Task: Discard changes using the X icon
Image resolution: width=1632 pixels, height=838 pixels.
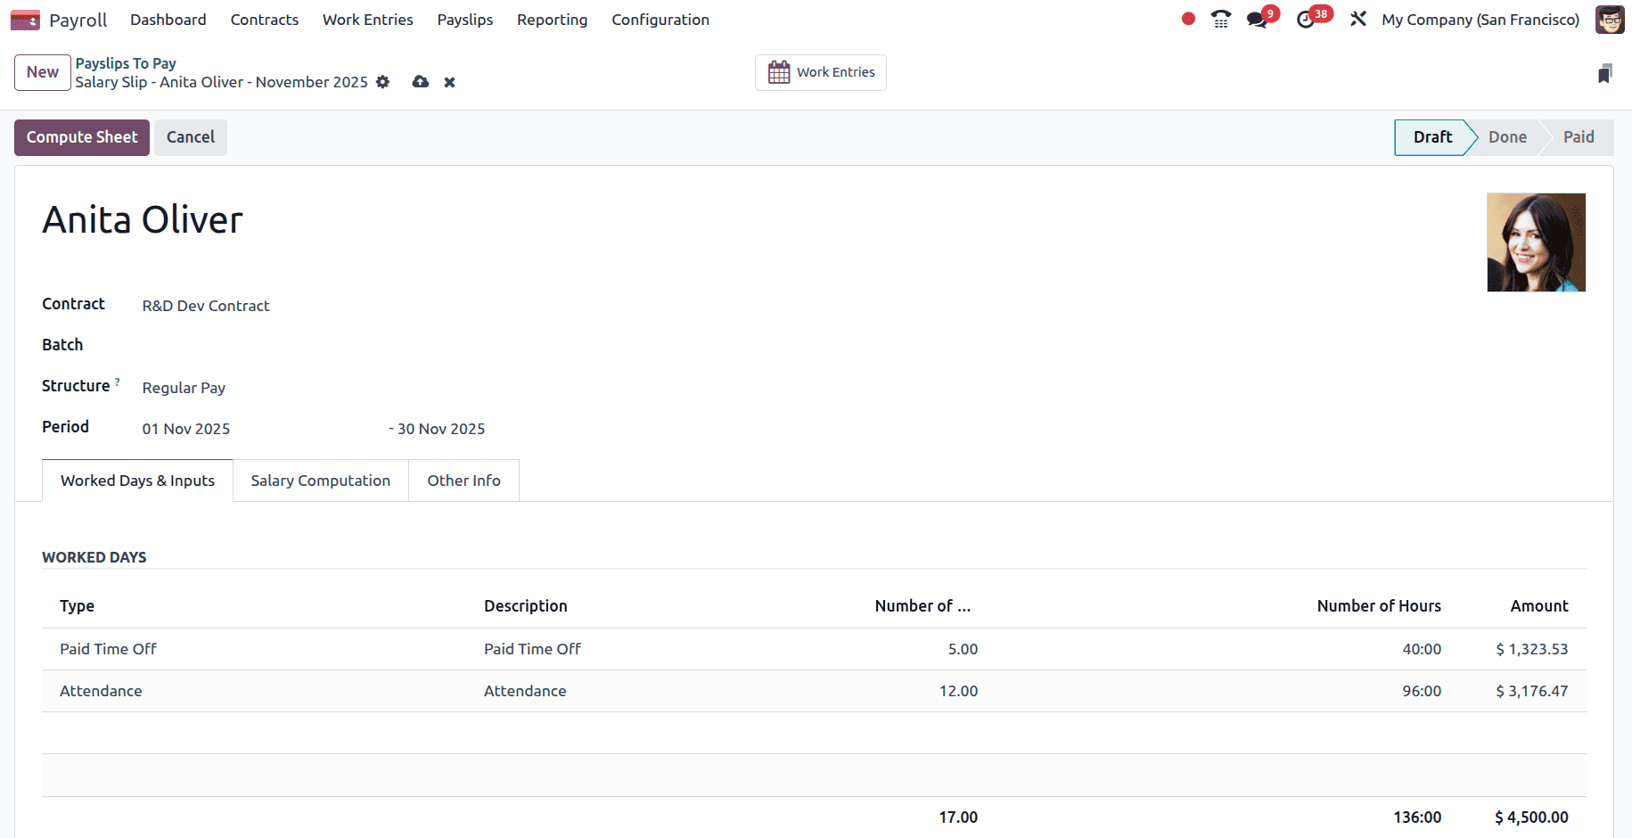Action: (x=449, y=82)
